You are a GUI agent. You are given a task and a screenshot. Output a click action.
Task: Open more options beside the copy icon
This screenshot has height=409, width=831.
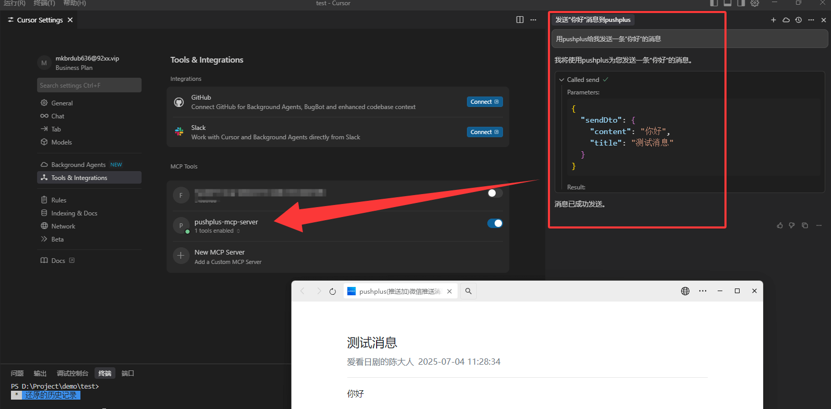(819, 225)
